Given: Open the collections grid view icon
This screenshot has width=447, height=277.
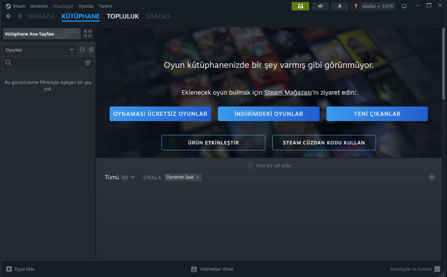Looking at the screenshot, I should tap(88, 34).
